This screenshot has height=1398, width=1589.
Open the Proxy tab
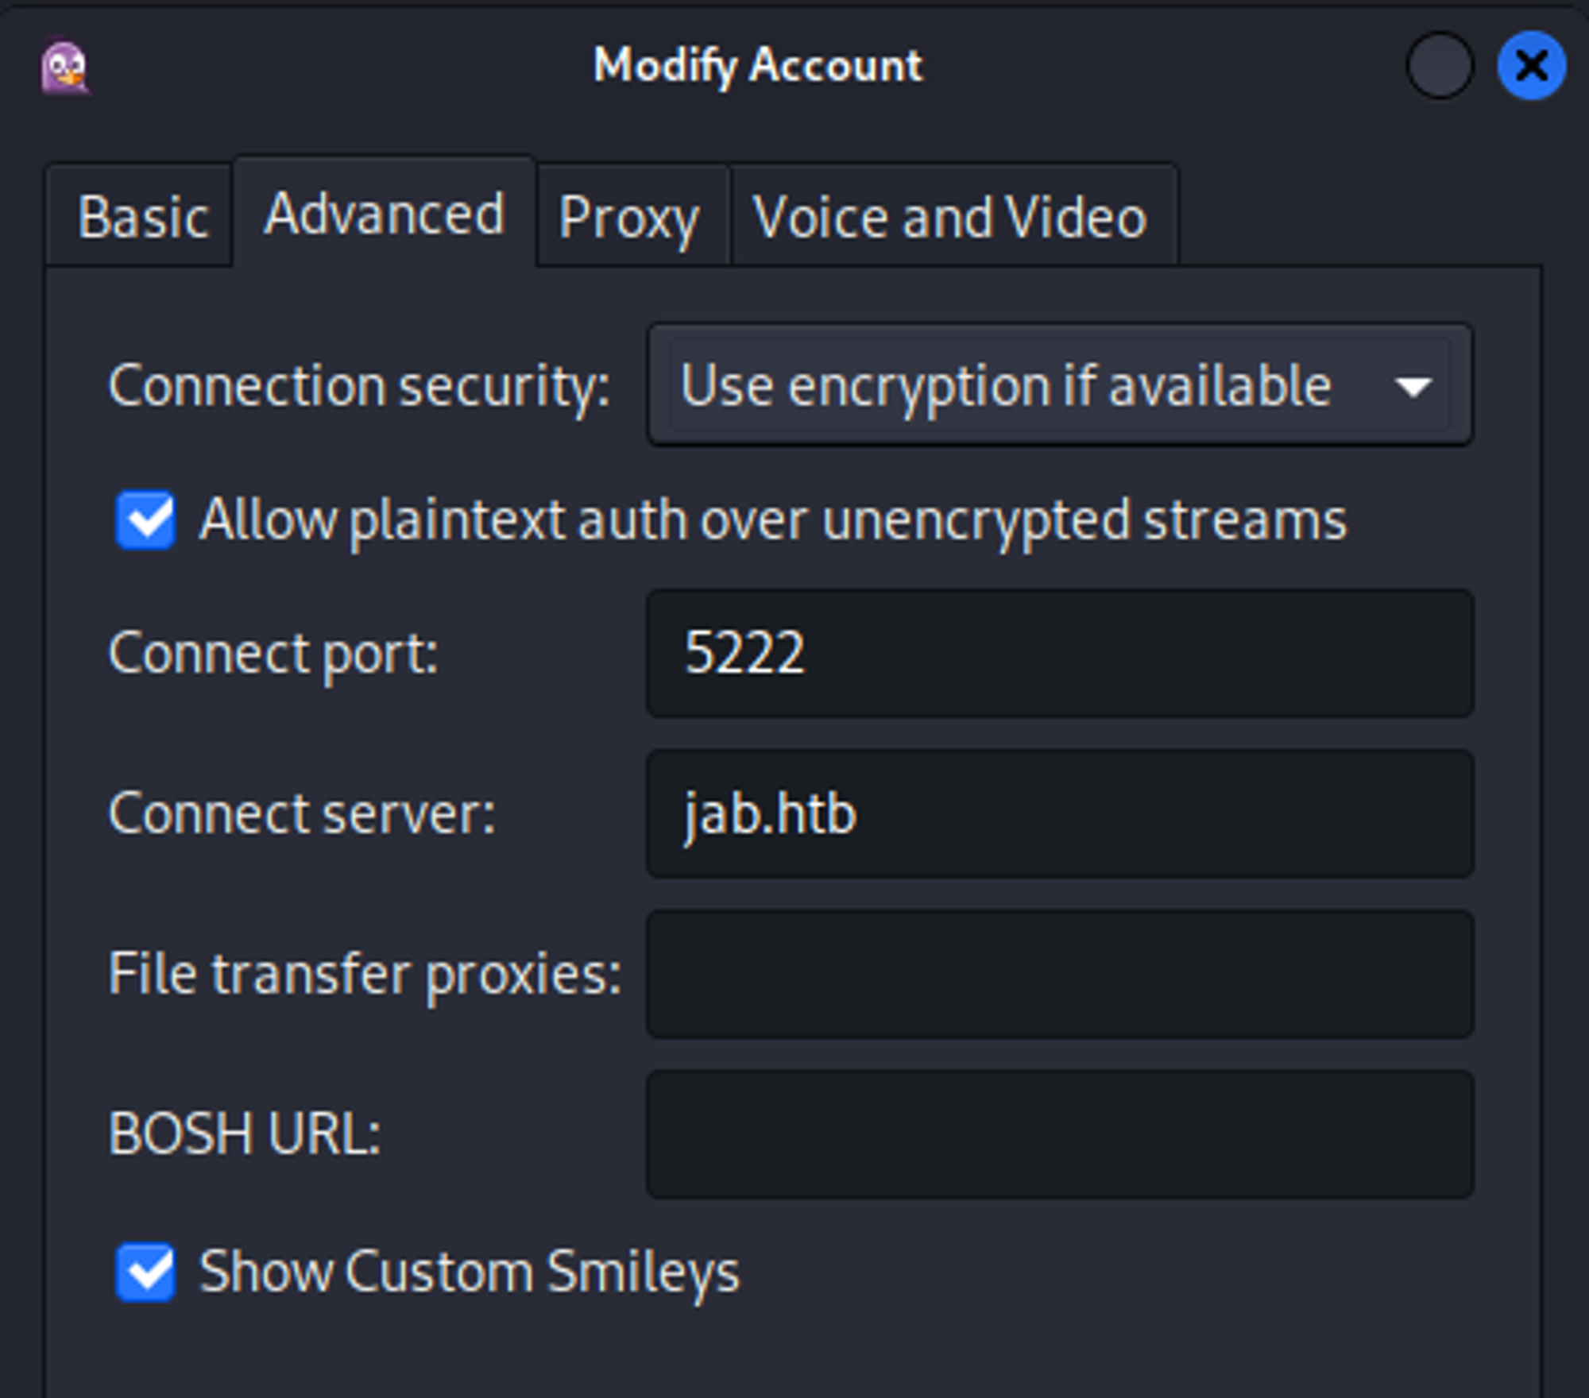628,217
